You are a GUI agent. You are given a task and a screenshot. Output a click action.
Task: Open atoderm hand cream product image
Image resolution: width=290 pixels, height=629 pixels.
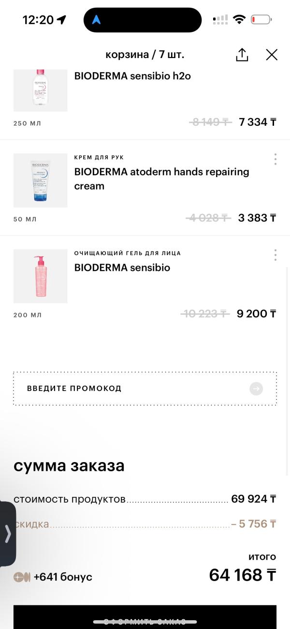click(41, 180)
